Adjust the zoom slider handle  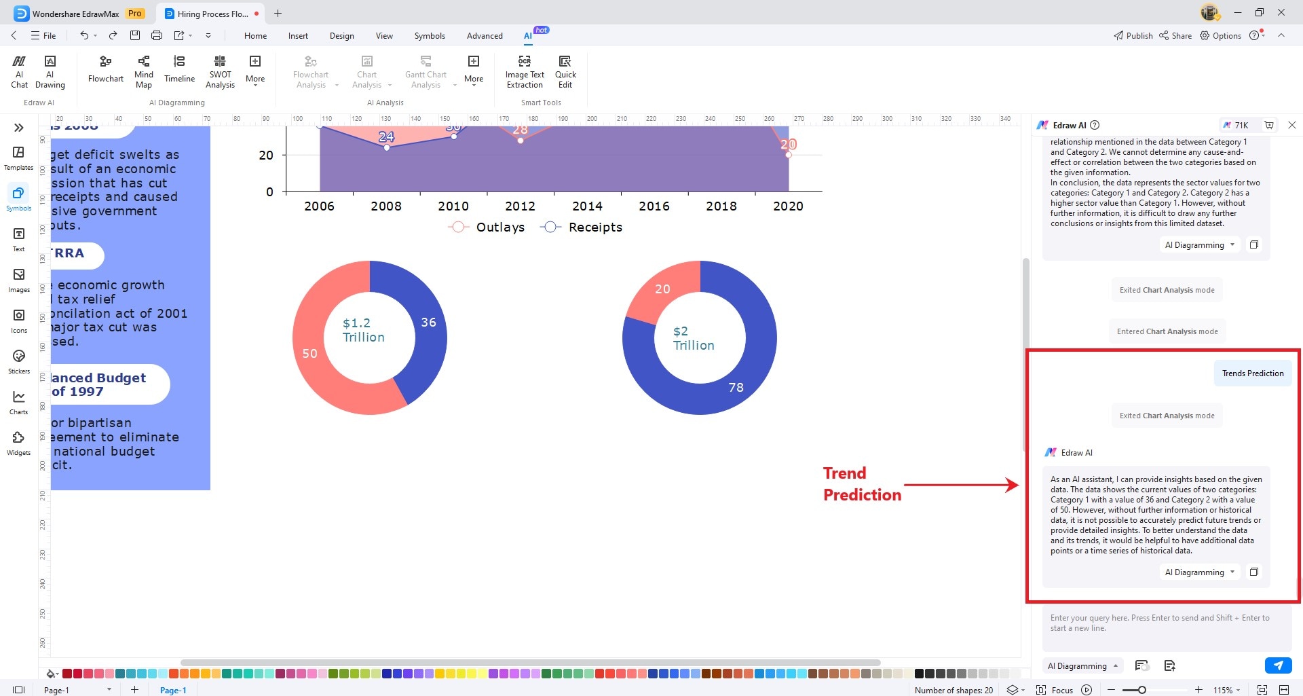tap(1142, 690)
